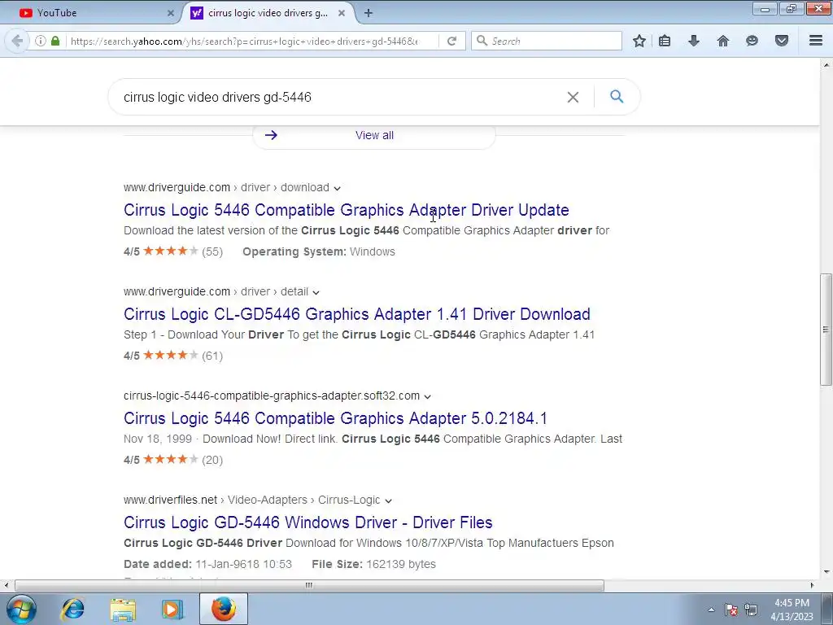Open site information icon in address bar

click(41, 41)
